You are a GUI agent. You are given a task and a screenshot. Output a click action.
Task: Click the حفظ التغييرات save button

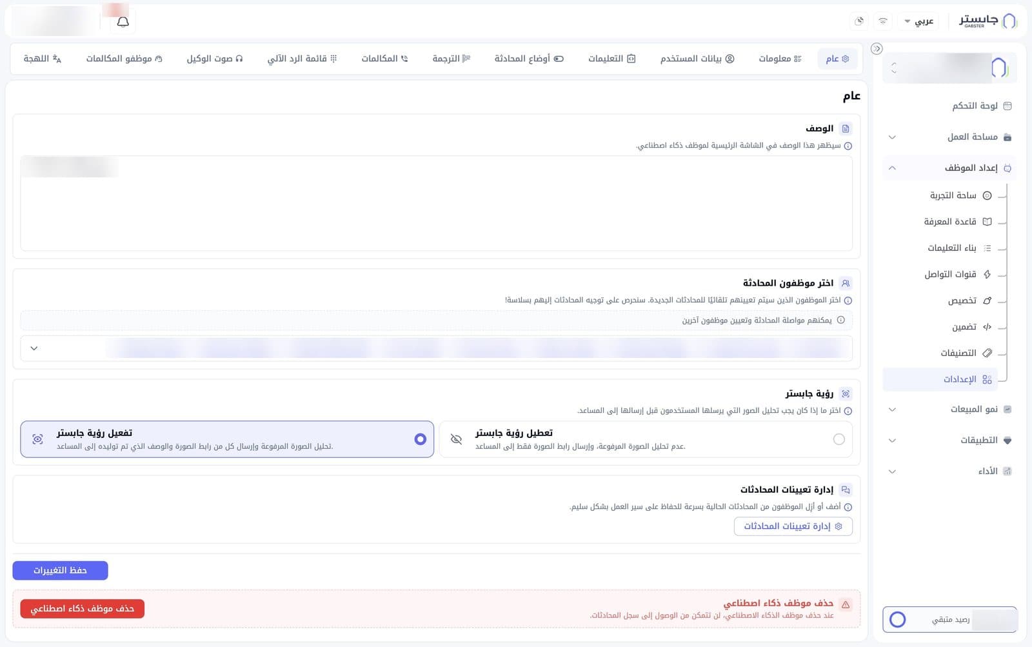pos(60,570)
